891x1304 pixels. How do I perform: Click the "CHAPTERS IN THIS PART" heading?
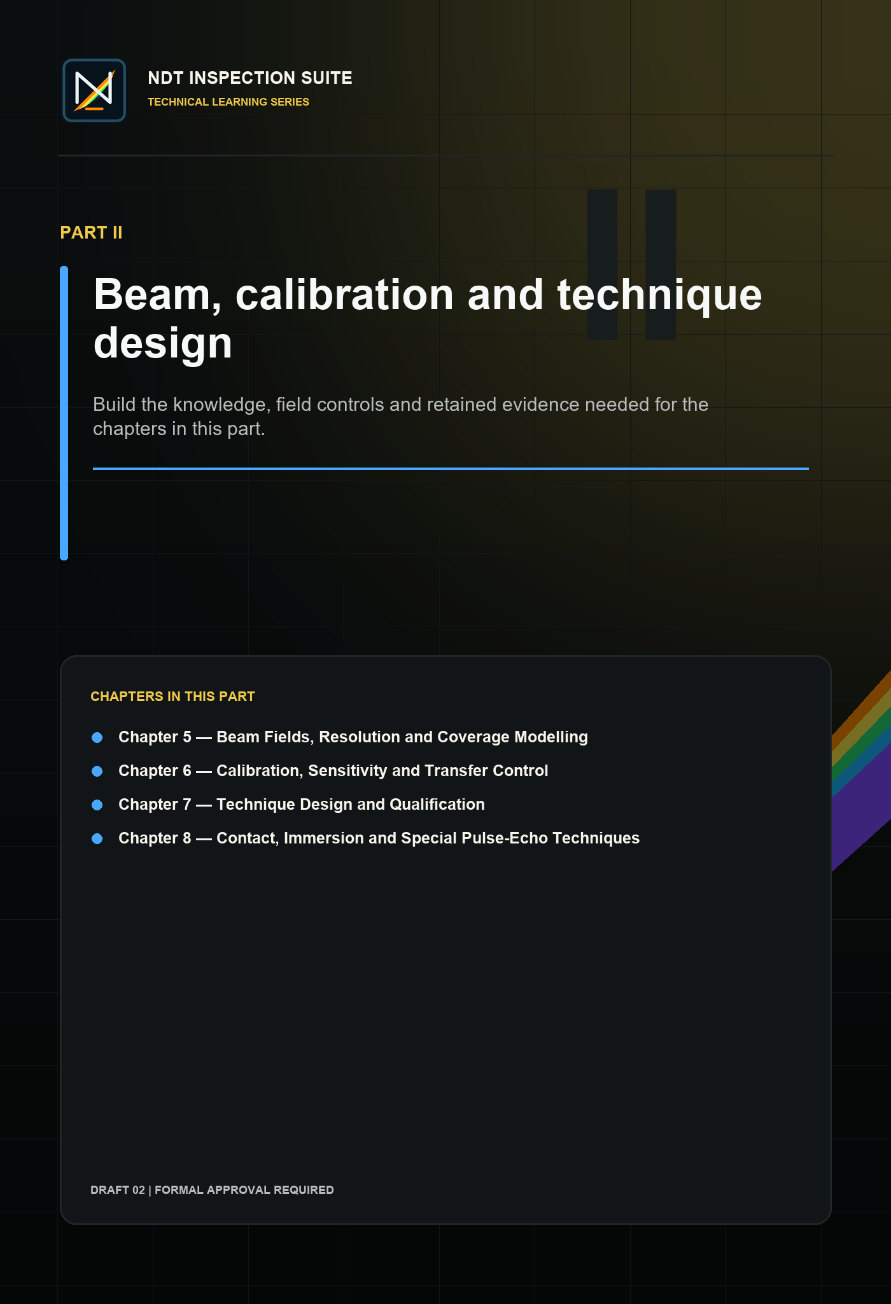point(172,697)
